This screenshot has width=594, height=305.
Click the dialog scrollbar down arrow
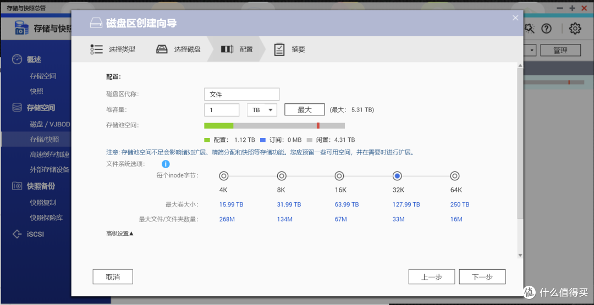pyautogui.click(x=520, y=256)
